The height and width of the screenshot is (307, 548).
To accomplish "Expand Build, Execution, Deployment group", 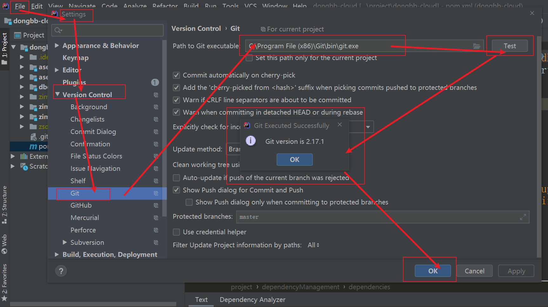I will [x=57, y=254].
